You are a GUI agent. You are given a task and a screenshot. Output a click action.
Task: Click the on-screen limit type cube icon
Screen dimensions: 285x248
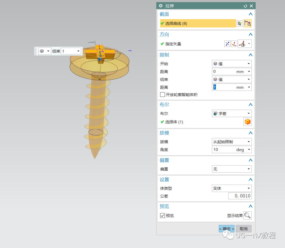click(x=42, y=51)
